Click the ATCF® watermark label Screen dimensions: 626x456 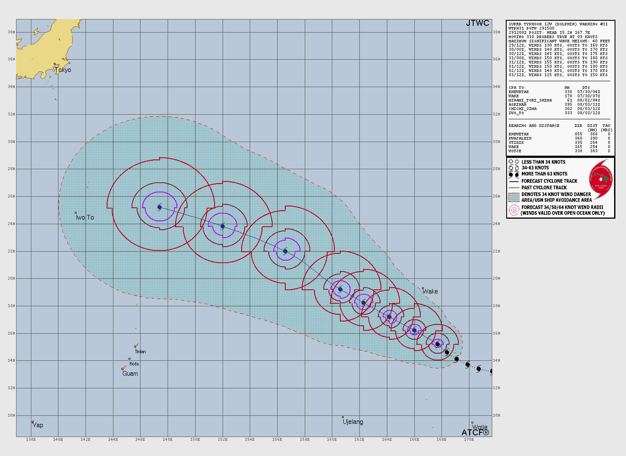click(475, 432)
